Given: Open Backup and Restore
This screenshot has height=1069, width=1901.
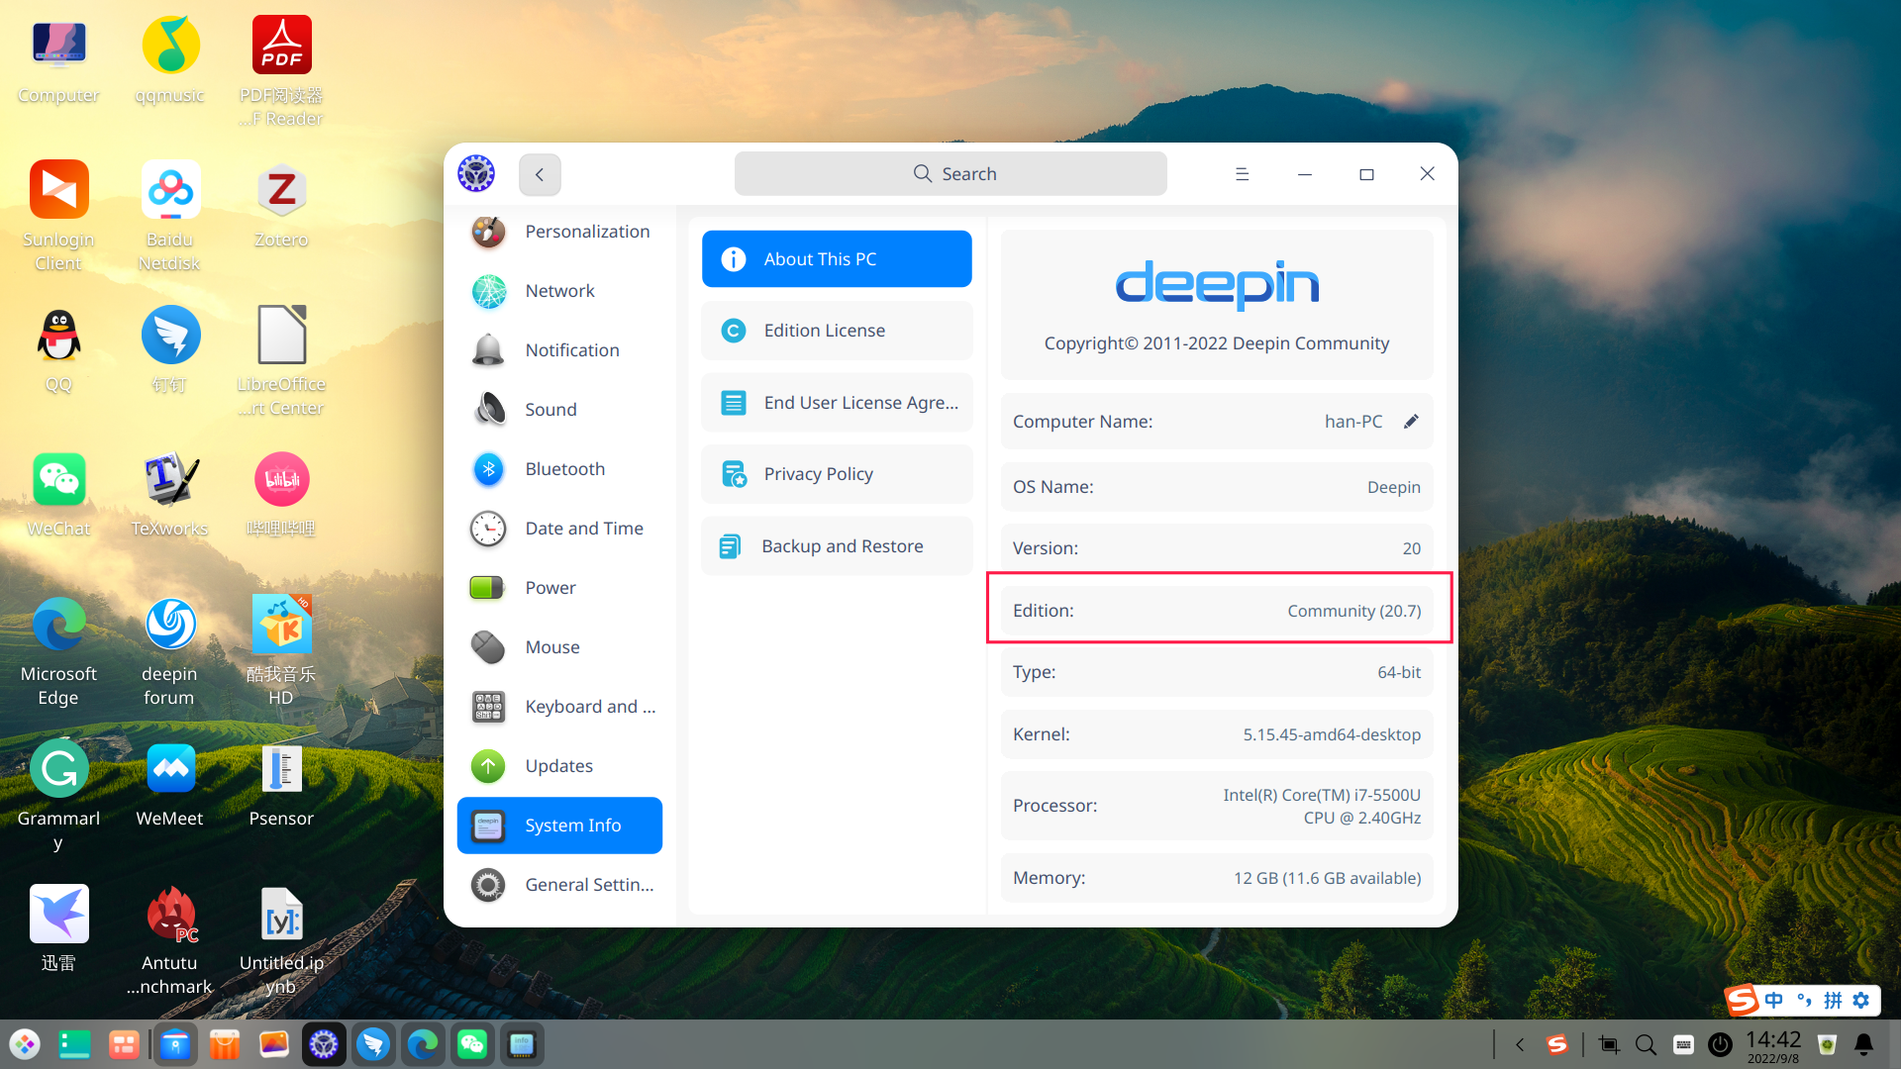Looking at the screenshot, I should click(837, 545).
